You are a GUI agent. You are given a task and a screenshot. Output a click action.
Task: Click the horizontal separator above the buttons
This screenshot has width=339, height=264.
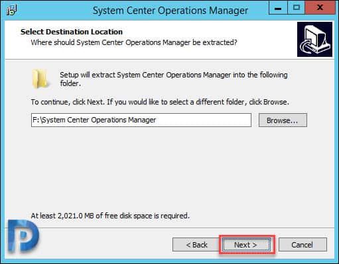170,228
